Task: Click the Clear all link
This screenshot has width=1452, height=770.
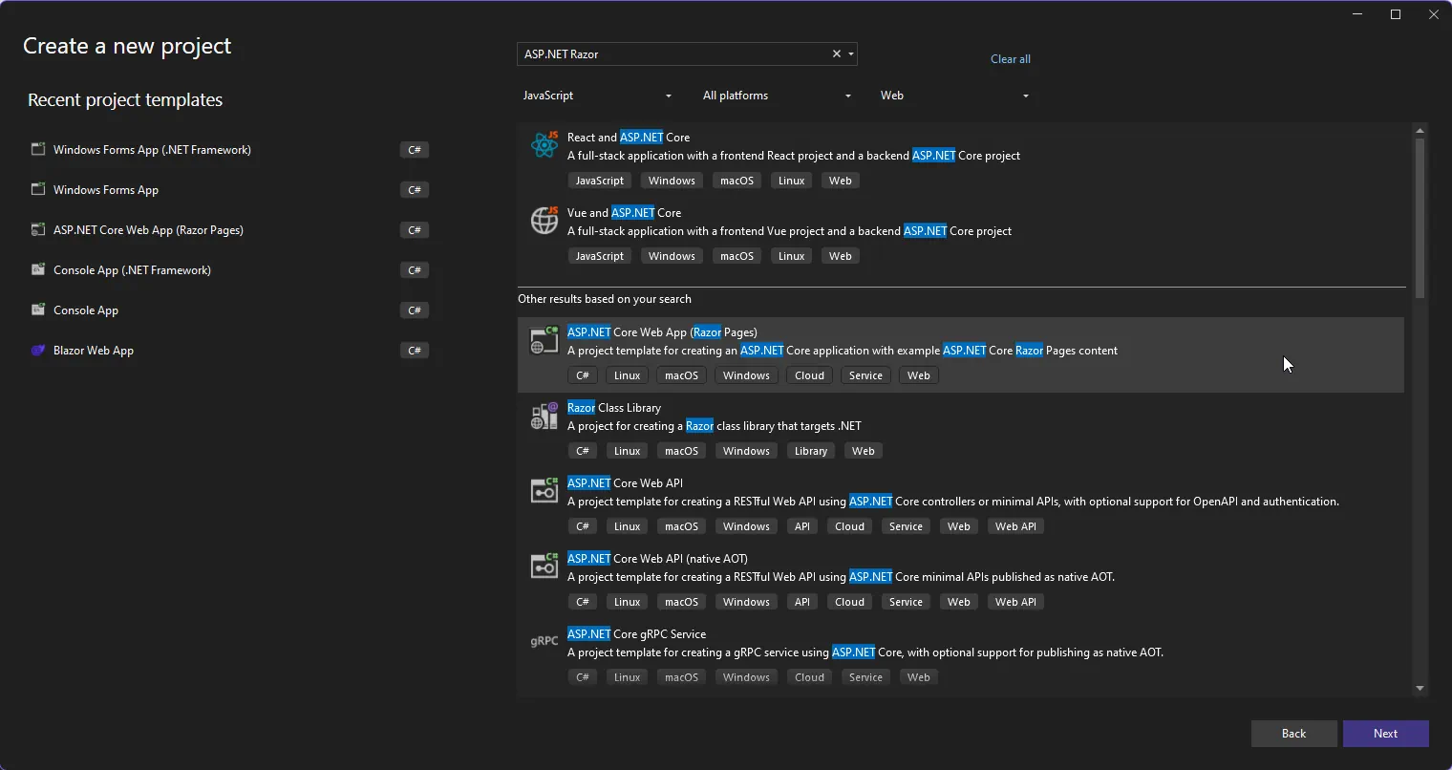Action: 1010,59
